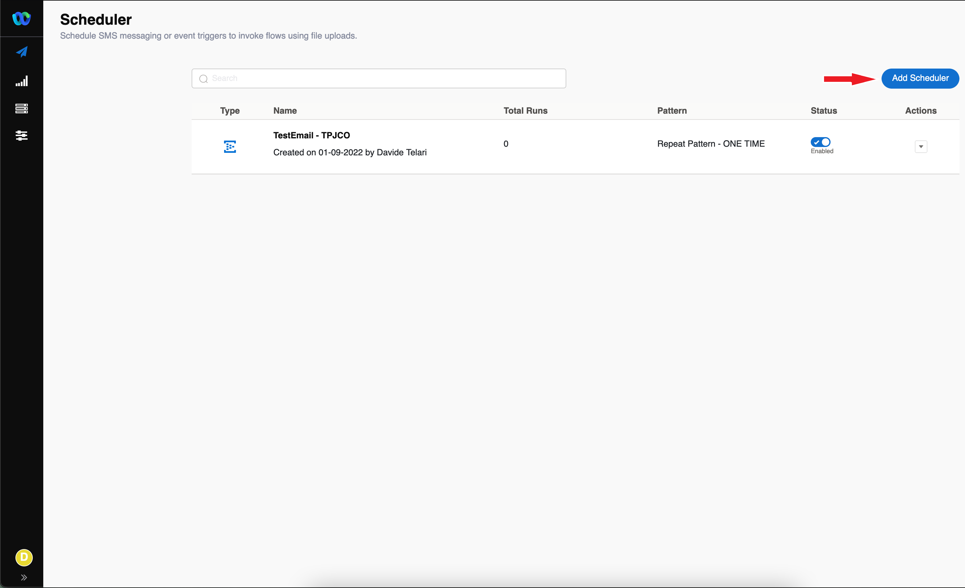The image size is (965, 588).
Task: Click the TestEmail scheduler type icon
Action: (230, 147)
